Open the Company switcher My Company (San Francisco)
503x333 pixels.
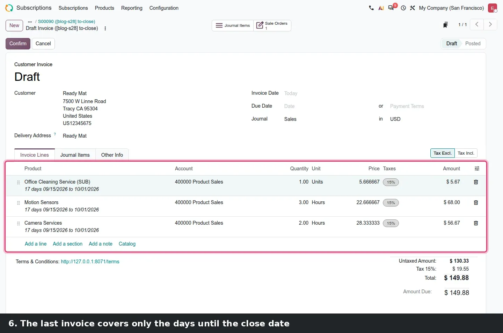[451, 8]
